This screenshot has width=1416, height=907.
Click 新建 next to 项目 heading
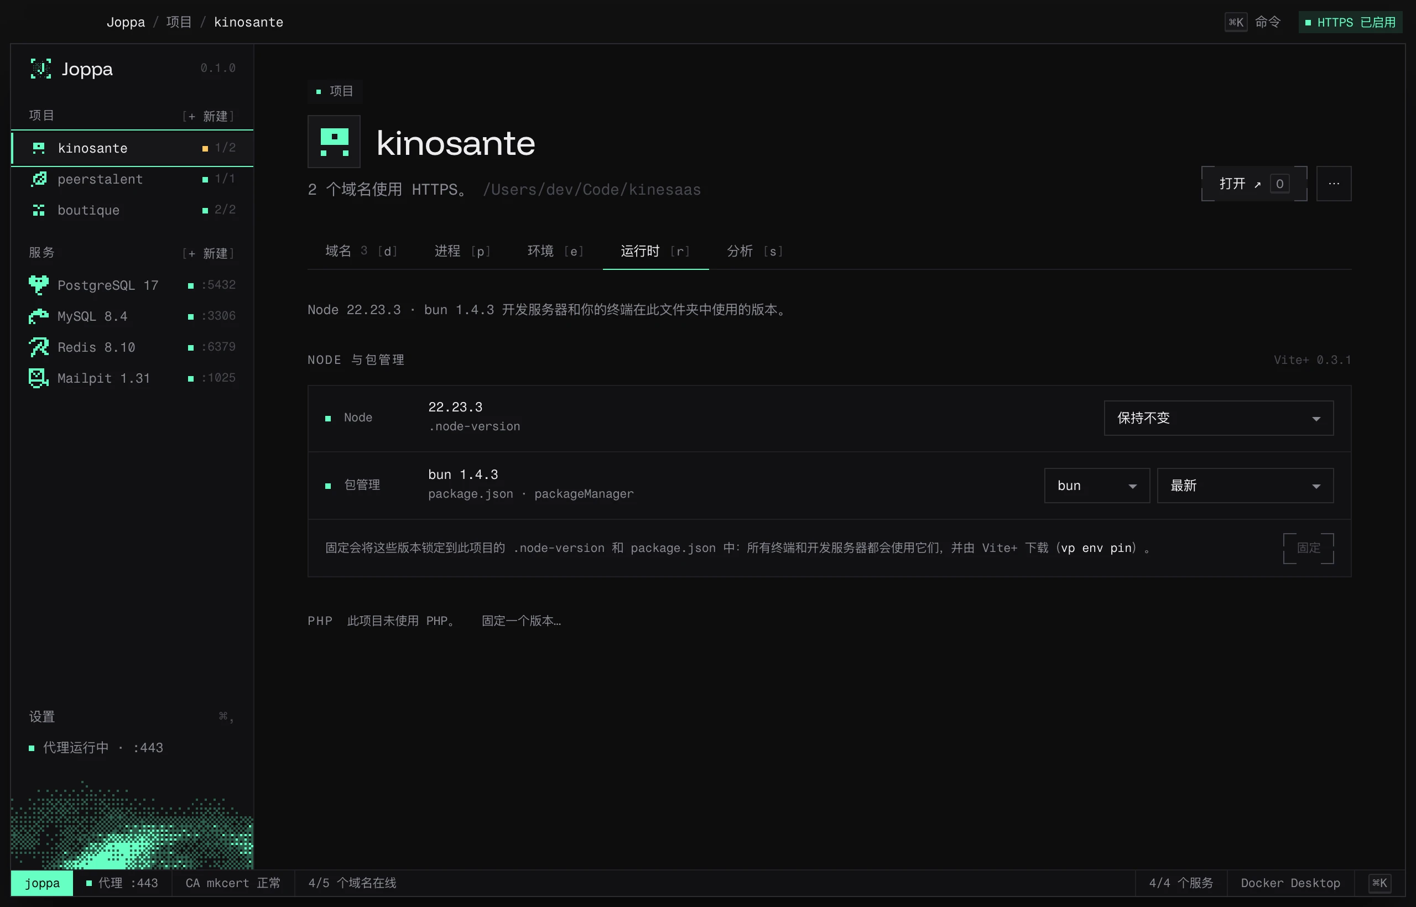tap(209, 116)
